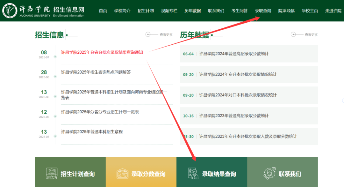Open 2025年普通本科招生章程 article

(x=92, y=131)
